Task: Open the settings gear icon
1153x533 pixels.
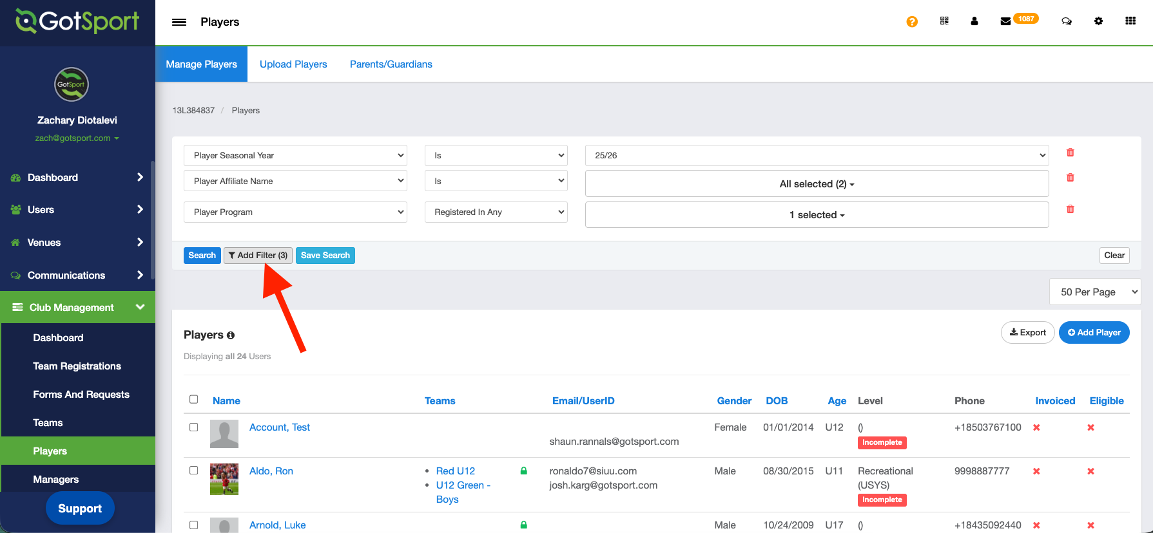Action: (1098, 21)
